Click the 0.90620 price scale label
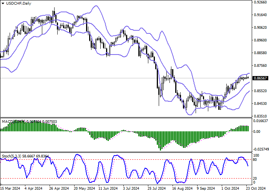Image resolution: width=269 pixels, height=192 pixels. point(261,28)
